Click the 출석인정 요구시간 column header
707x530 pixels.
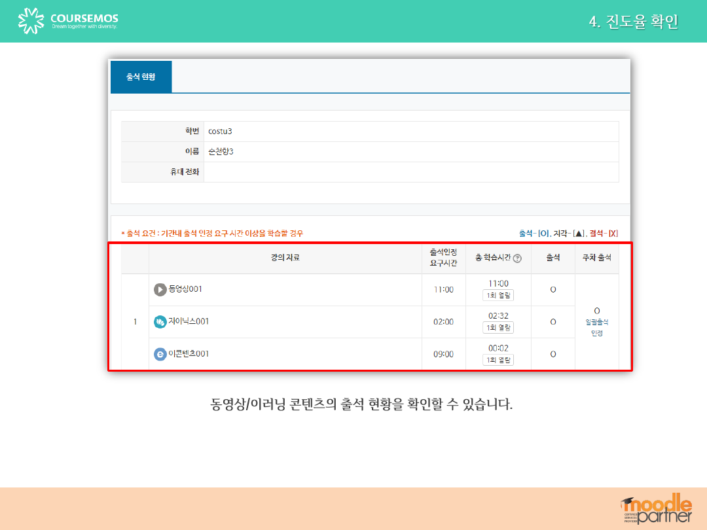tap(443, 258)
